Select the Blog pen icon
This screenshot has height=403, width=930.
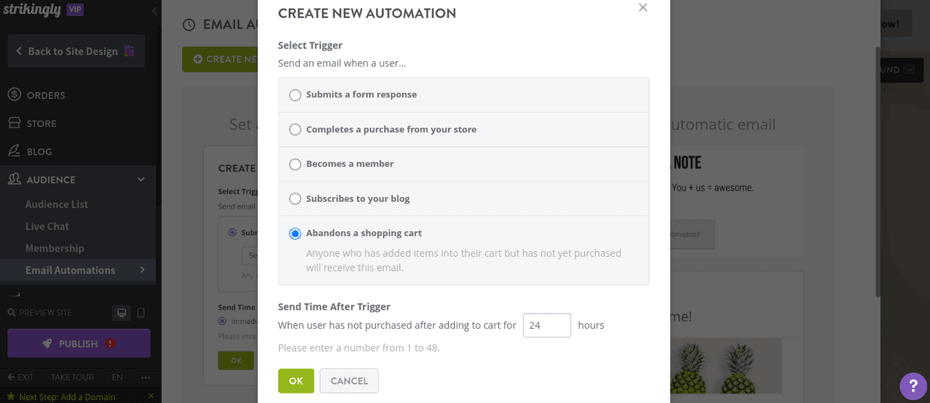click(x=14, y=151)
